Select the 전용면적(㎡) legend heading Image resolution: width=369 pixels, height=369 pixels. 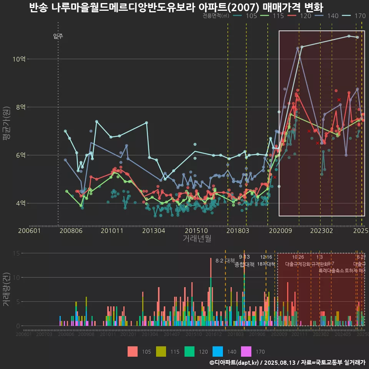point(216,16)
